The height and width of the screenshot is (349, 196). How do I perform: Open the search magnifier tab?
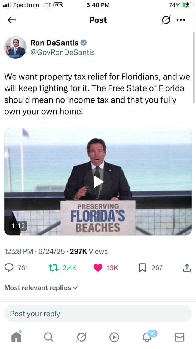click(49, 337)
